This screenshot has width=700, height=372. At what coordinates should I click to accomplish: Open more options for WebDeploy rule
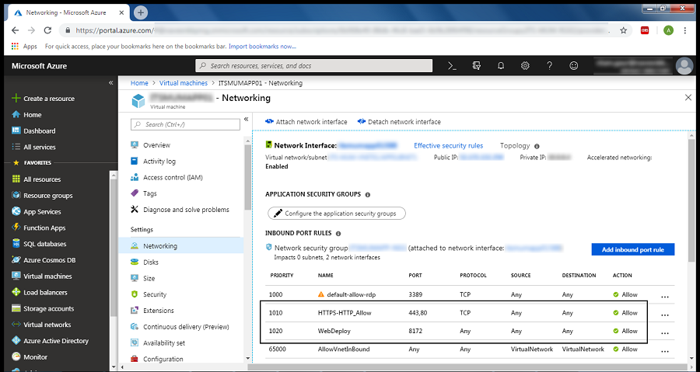[665, 333]
